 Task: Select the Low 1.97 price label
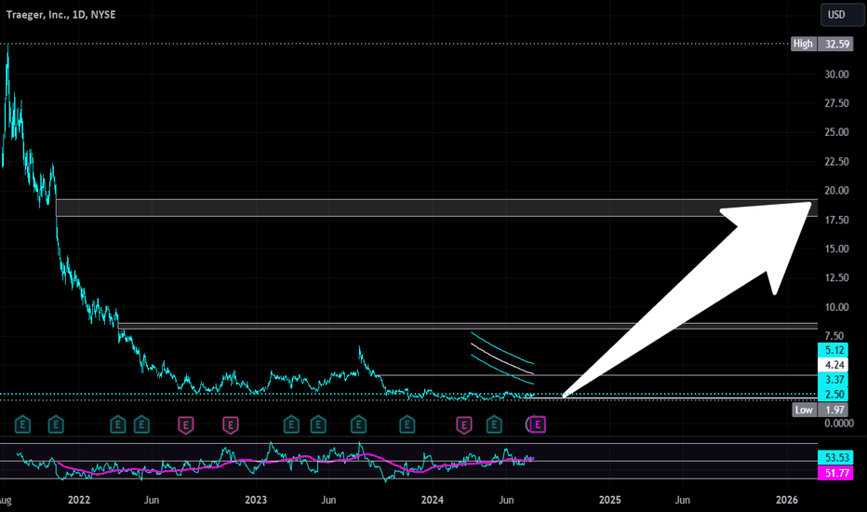click(x=822, y=410)
